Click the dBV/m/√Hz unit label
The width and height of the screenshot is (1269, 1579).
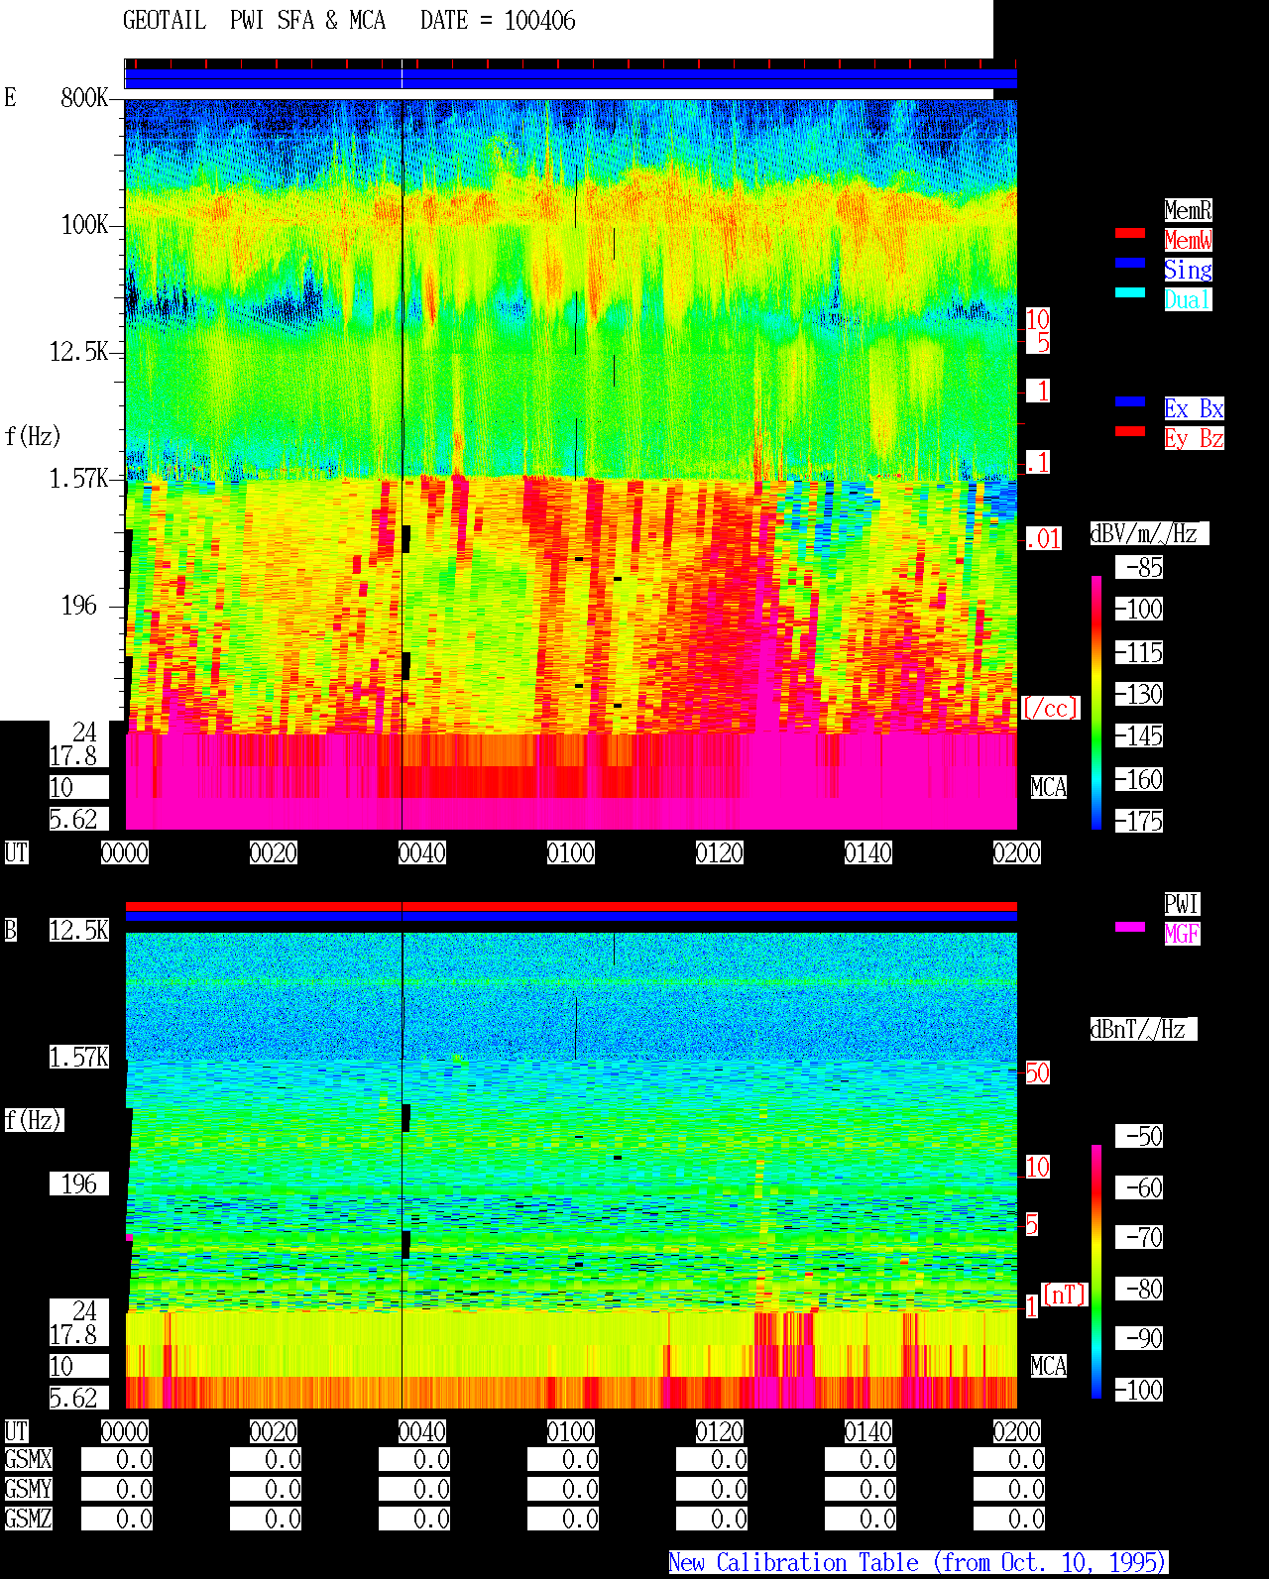[1149, 533]
